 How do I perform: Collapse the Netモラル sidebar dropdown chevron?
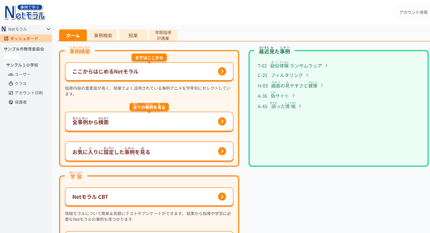(48, 29)
